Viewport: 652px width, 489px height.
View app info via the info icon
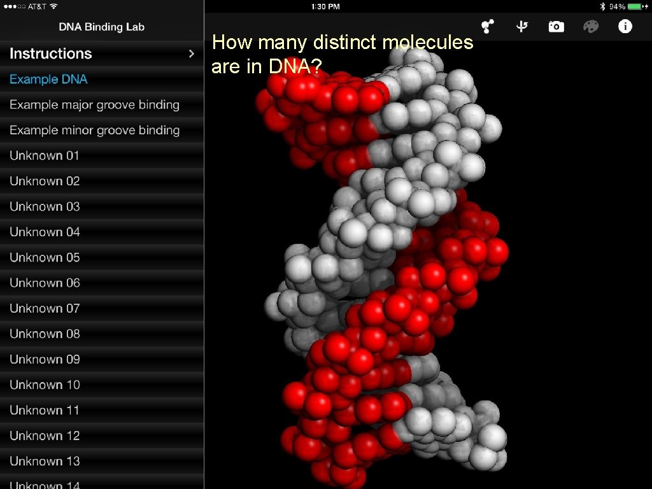[x=625, y=26]
